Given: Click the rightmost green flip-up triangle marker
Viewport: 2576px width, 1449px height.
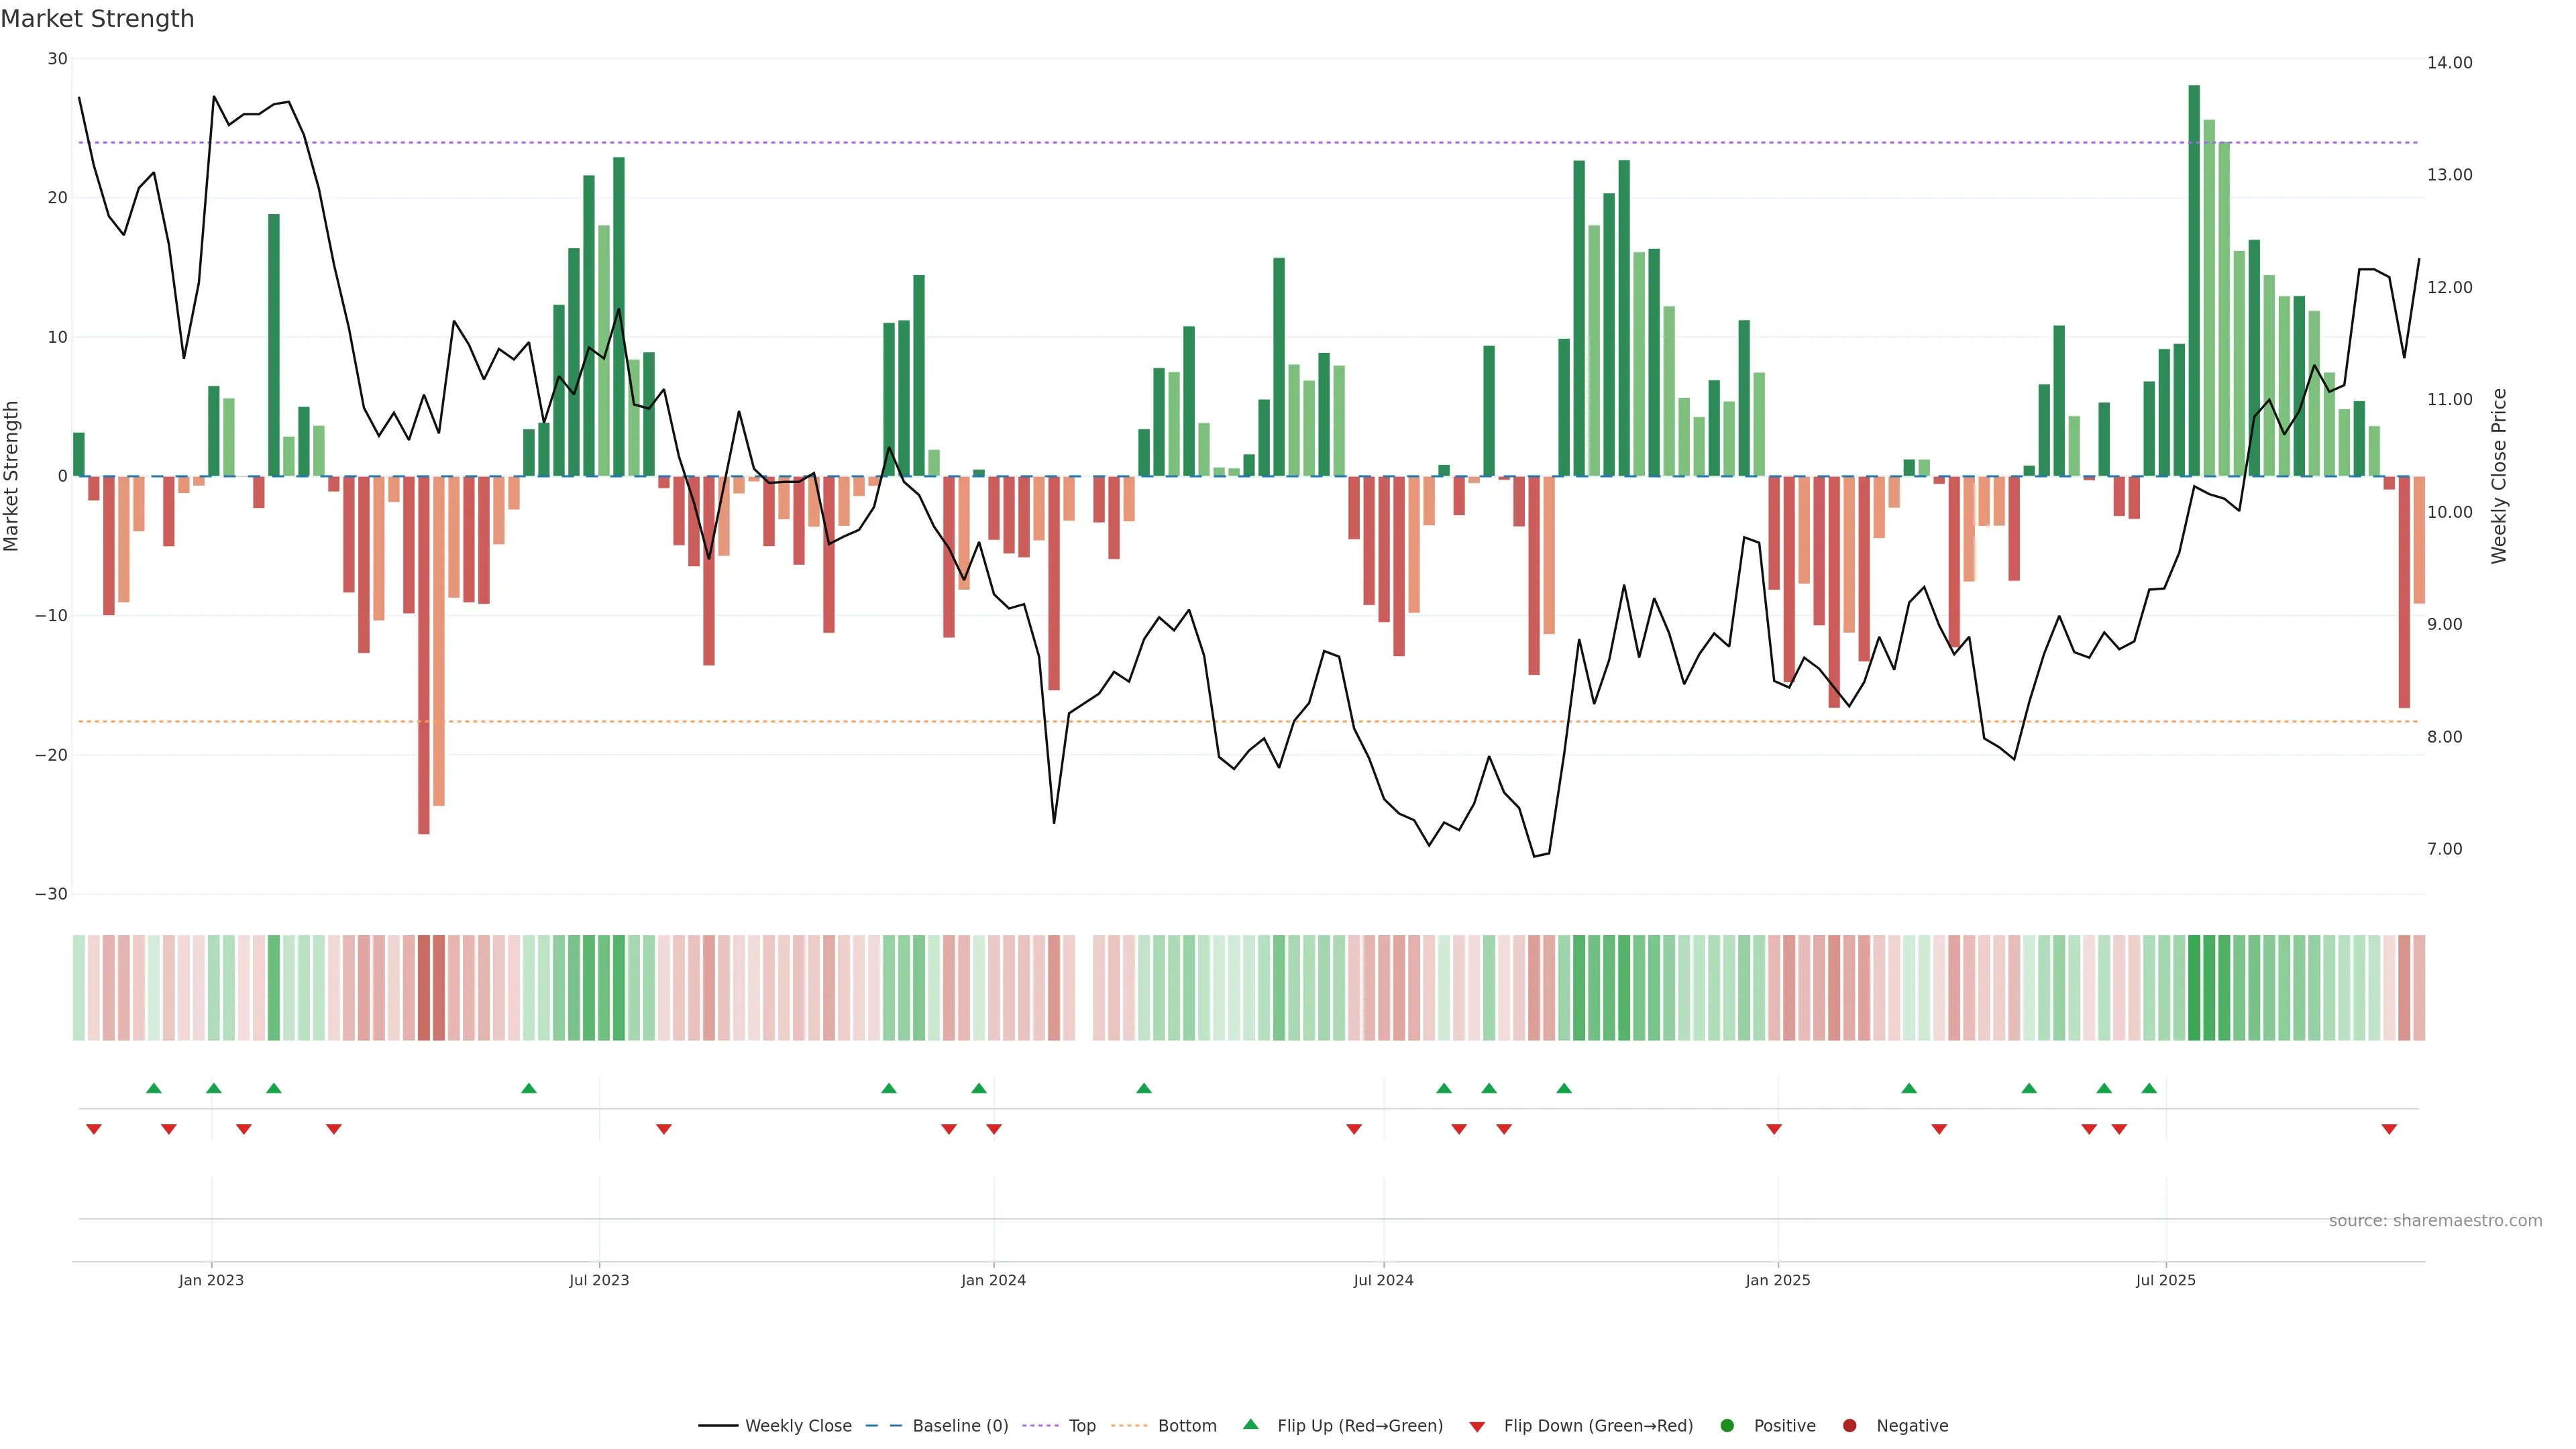Looking at the screenshot, I should [x=2149, y=1088].
